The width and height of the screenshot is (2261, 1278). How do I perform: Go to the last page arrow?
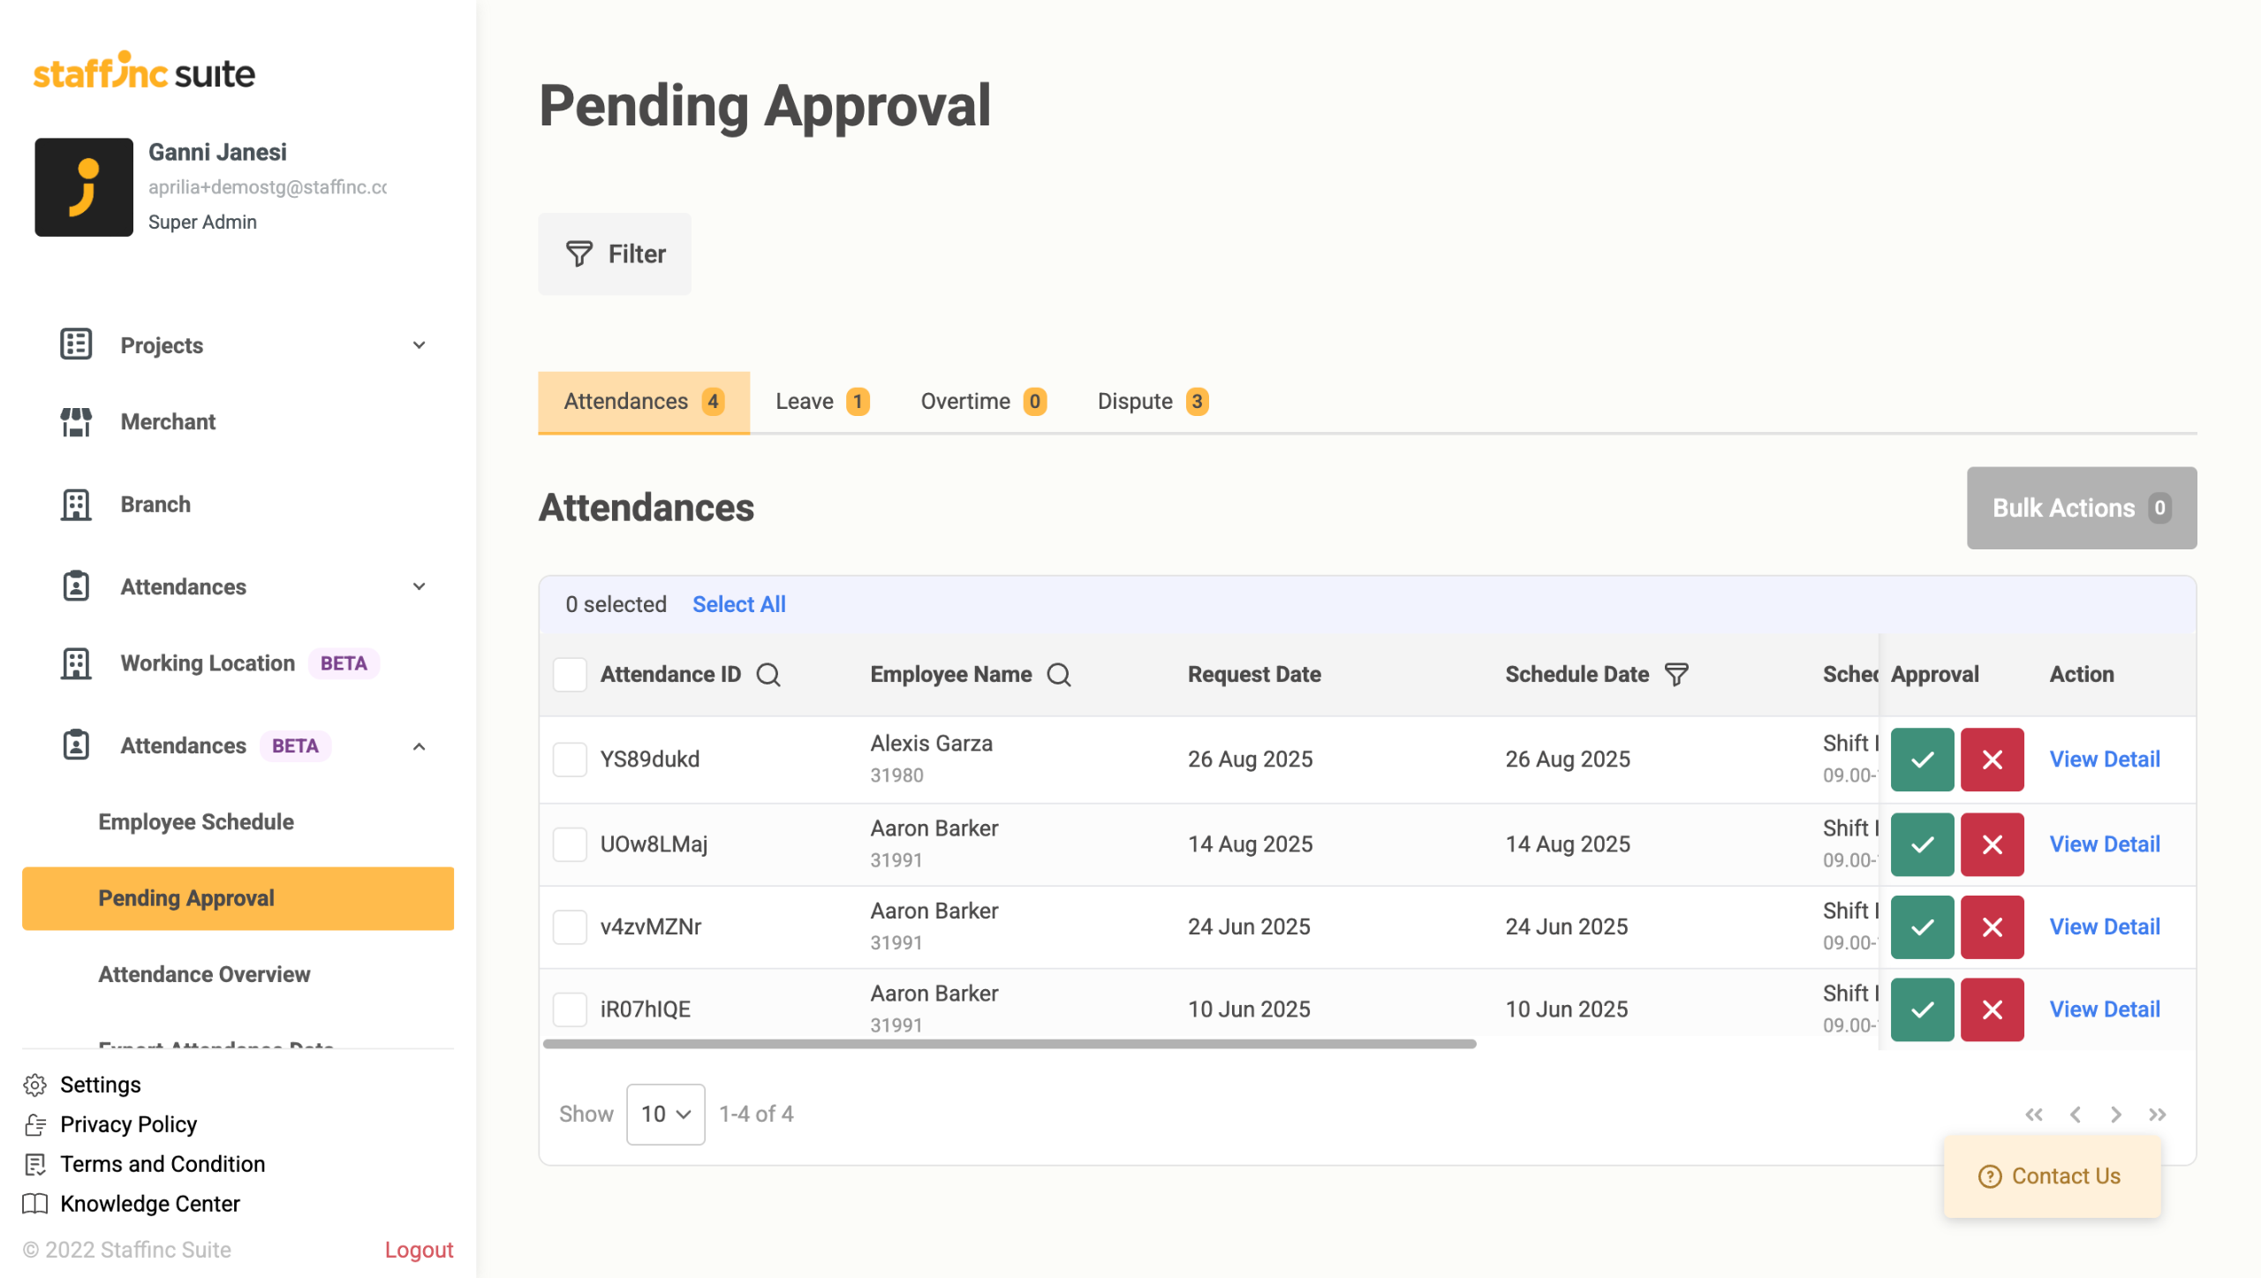[x=2157, y=1115]
